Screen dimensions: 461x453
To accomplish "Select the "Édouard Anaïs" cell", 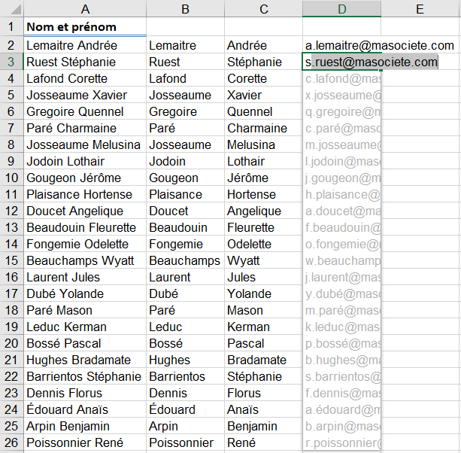I will pyautogui.click(x=85, y=409).
